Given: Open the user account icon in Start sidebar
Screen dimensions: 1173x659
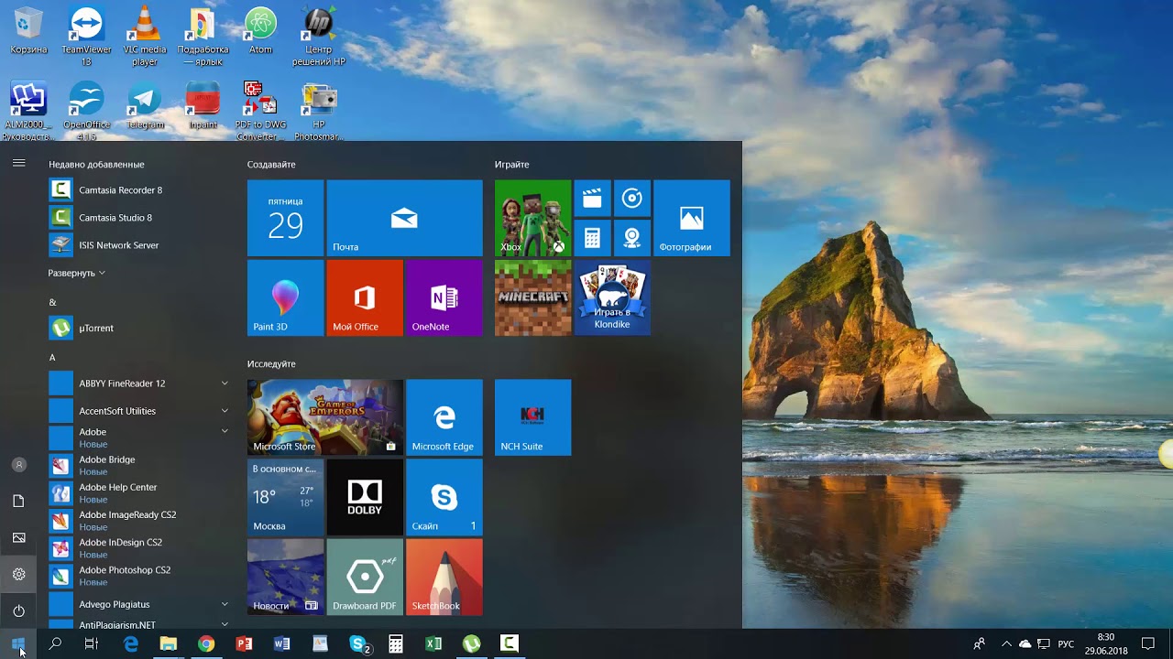Looking at the screenshot, I should tap(18, 464).
